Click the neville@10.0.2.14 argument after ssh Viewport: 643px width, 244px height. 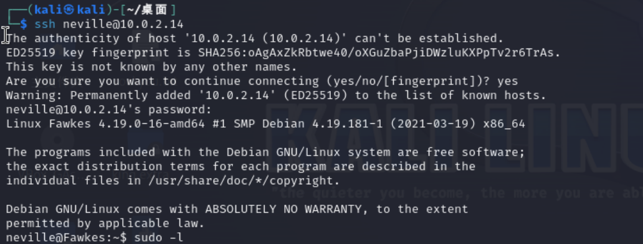point(123,24)
